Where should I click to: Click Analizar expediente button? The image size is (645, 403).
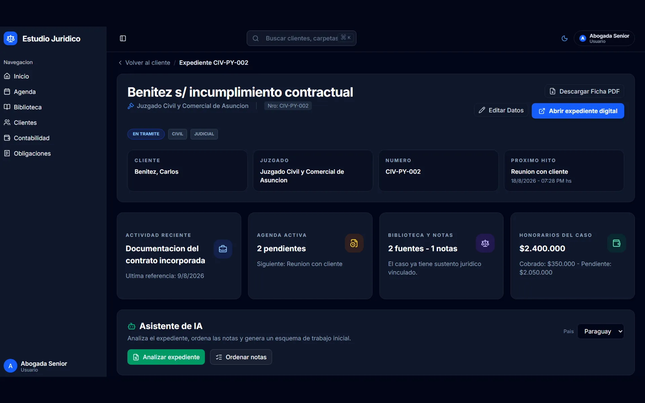pos(166,357)
